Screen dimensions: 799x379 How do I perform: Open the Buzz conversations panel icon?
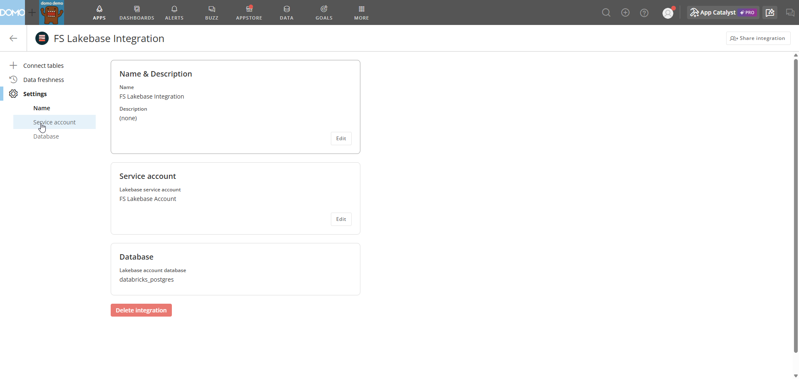pyautogui.click(x=790, y=12)
